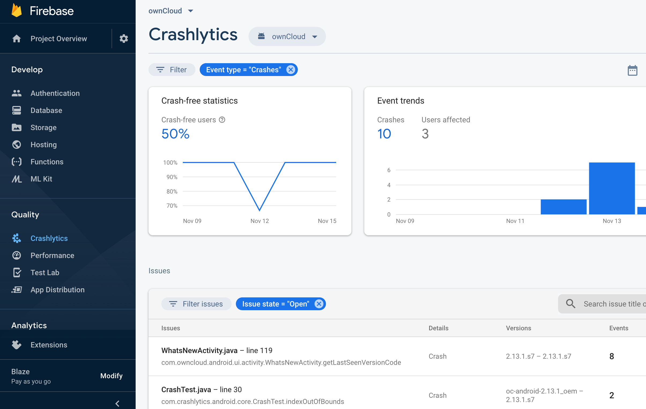646x409 pixels.
Task: Expand the ownCloud project dropdown at top
Action: click(171, 11)
